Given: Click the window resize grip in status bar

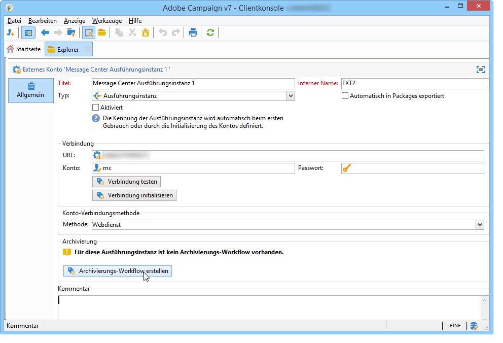Looking at the screenshot, I should tap(486, 328).
